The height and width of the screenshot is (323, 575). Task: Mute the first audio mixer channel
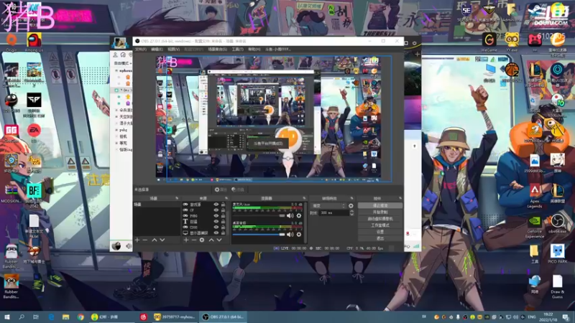pyautogui.click(x=290, y=216)
